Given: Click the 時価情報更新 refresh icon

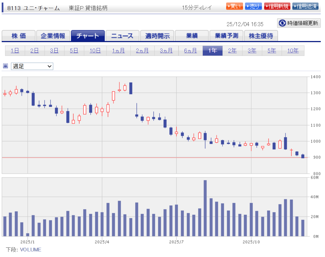Looking at the screenshot, I should pos(282,23).
